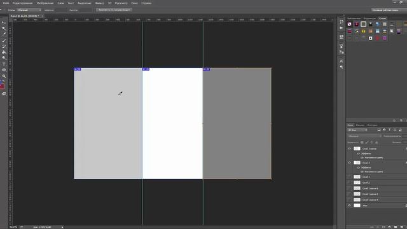Select the Magic Wand tool
The image size is (407, 229).
click(4, 28)
